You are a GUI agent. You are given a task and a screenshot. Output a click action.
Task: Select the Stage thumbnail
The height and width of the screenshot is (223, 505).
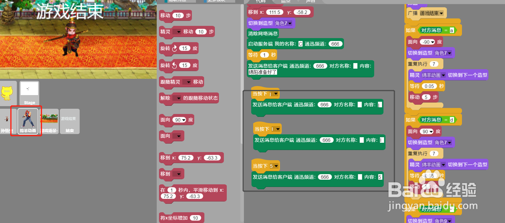29,93
